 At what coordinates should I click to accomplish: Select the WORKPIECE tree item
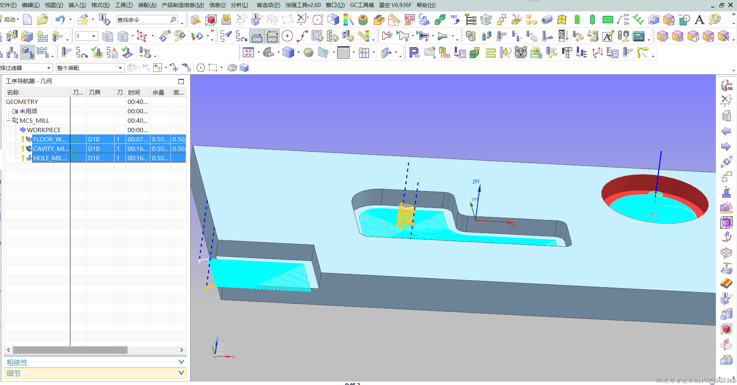tap(44, 130)
